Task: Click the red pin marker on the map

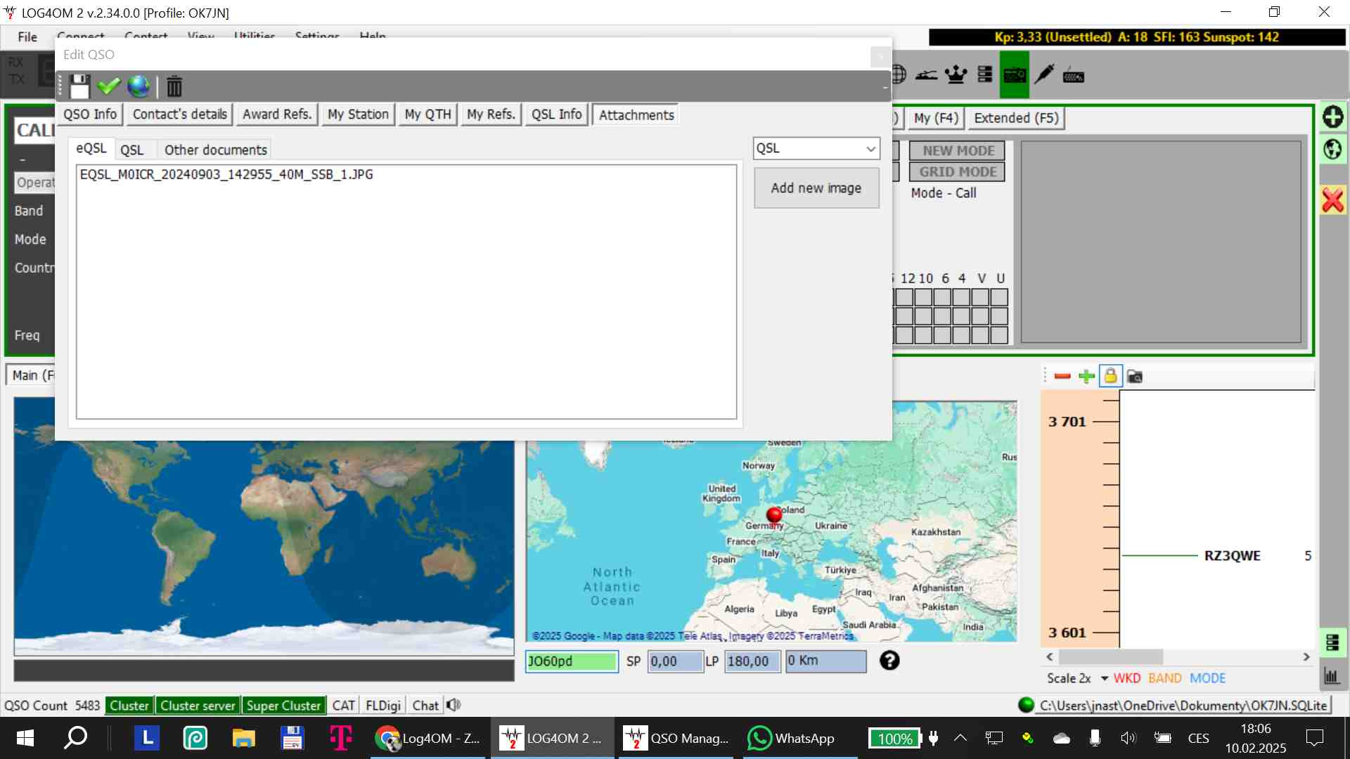Action: coord(774,516)
